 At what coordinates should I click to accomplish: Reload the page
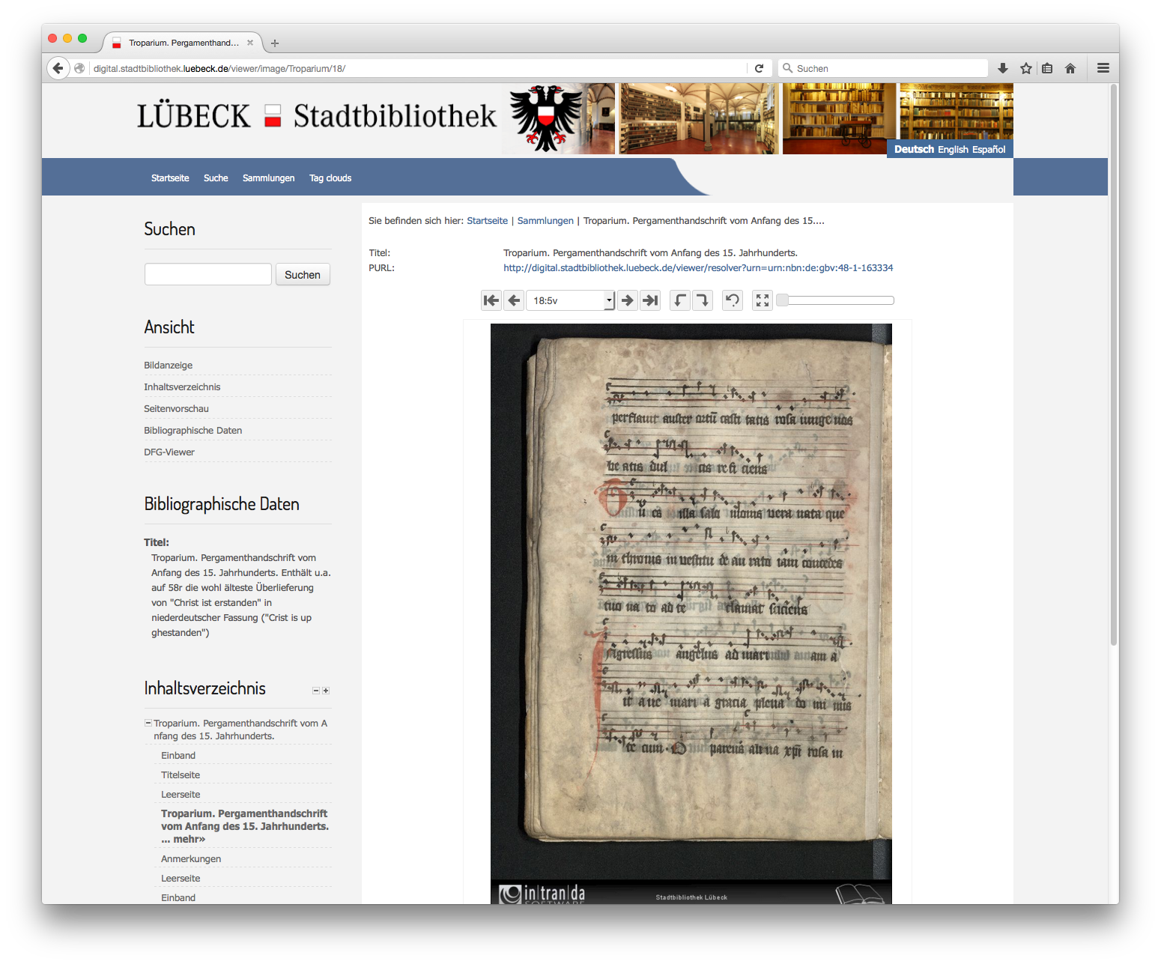[x=759, y=68]
